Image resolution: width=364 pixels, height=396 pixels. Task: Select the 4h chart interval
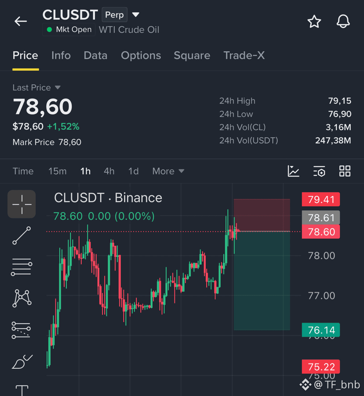click(109, 171)
